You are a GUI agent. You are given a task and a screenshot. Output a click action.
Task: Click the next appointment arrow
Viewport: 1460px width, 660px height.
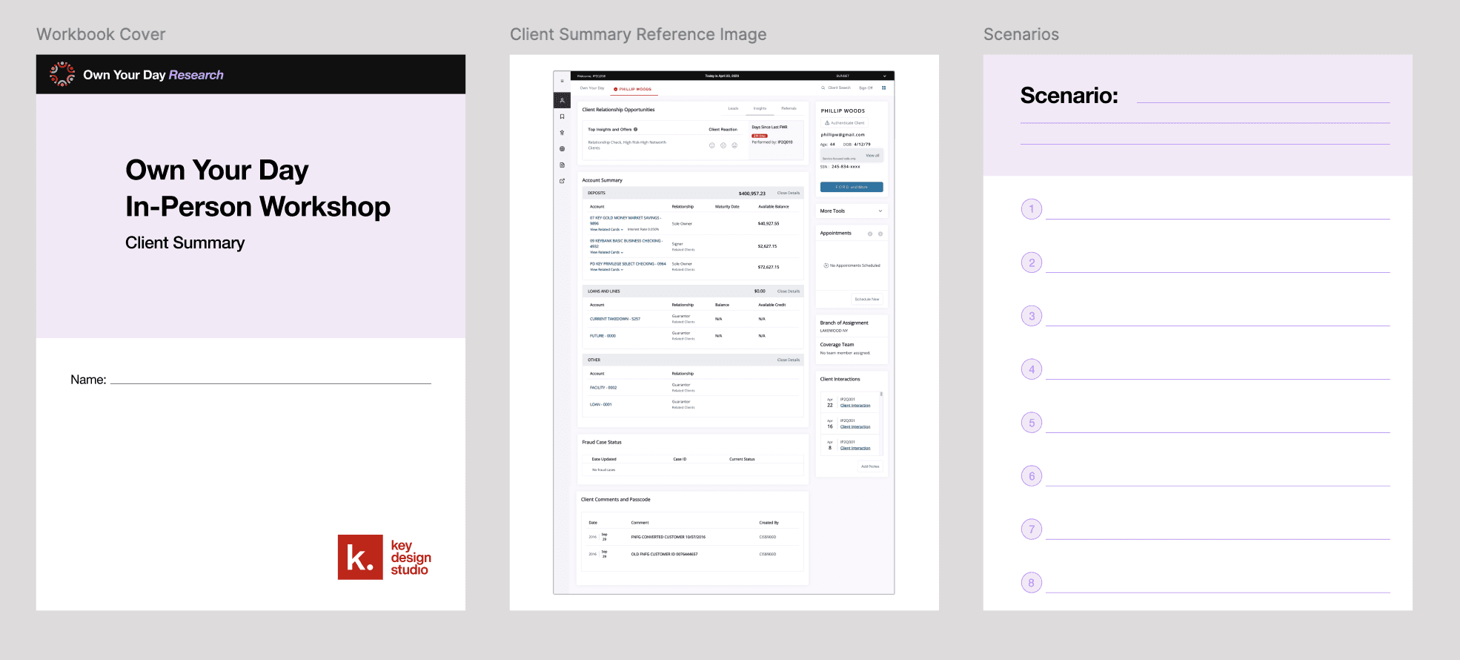(x=880, y=234)
